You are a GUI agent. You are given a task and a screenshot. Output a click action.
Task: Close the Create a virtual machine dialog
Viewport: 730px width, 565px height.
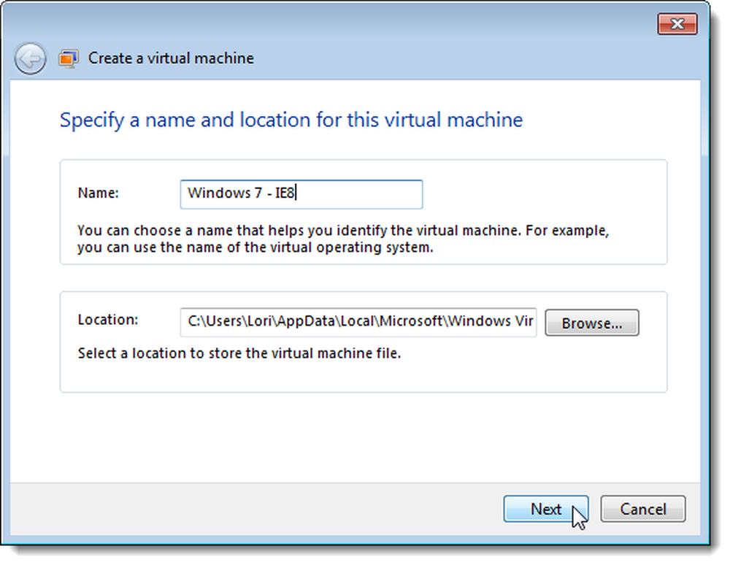click(677, 24)
